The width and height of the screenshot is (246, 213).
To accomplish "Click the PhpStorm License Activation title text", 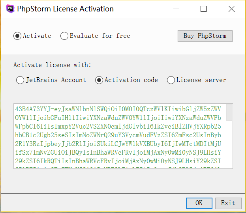I will click(65, 9).
